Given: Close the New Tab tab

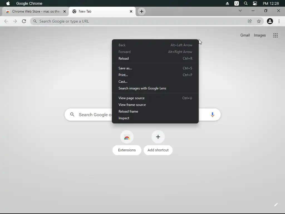Looking at the screenshot, I should tap(131, 11).
